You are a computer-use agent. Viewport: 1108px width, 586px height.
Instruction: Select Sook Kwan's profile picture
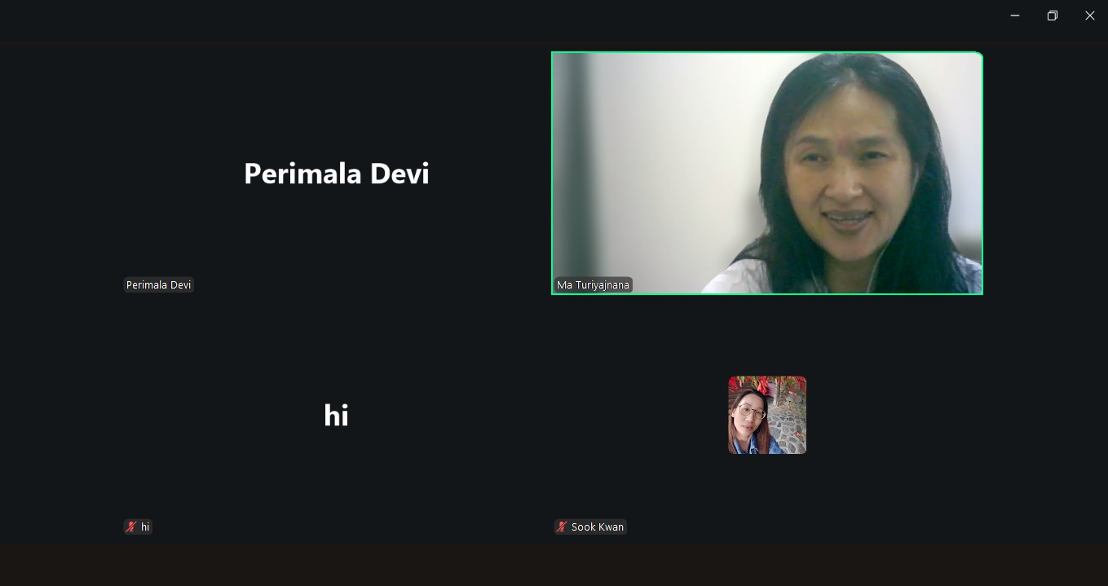point(766,415)
